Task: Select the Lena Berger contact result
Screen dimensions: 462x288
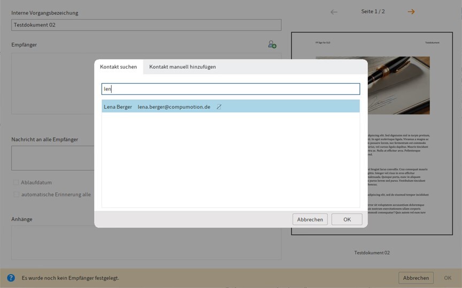Action: click(230, 107)
